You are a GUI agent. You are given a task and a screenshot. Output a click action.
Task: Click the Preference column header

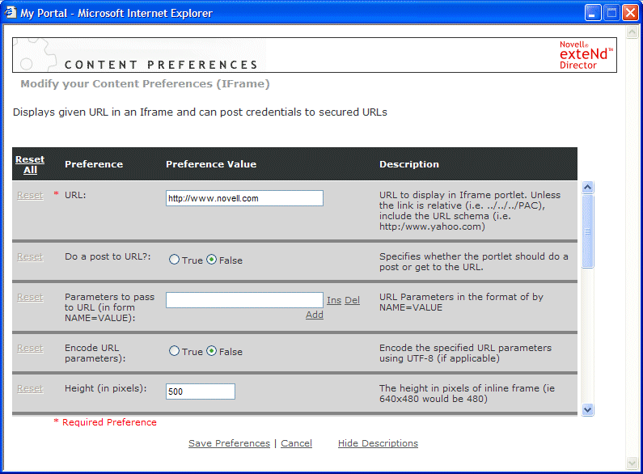[94, 164]
